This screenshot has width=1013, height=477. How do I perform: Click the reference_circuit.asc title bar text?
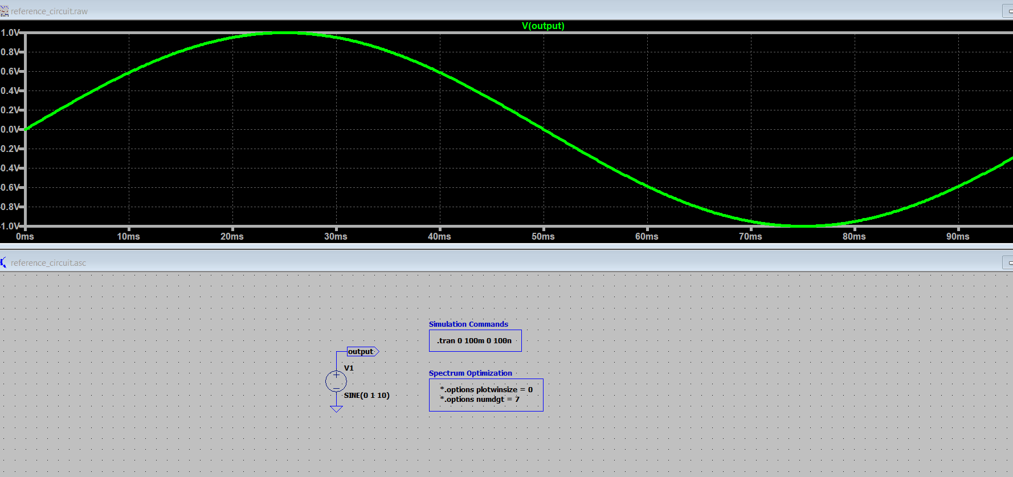pos(48,263)
